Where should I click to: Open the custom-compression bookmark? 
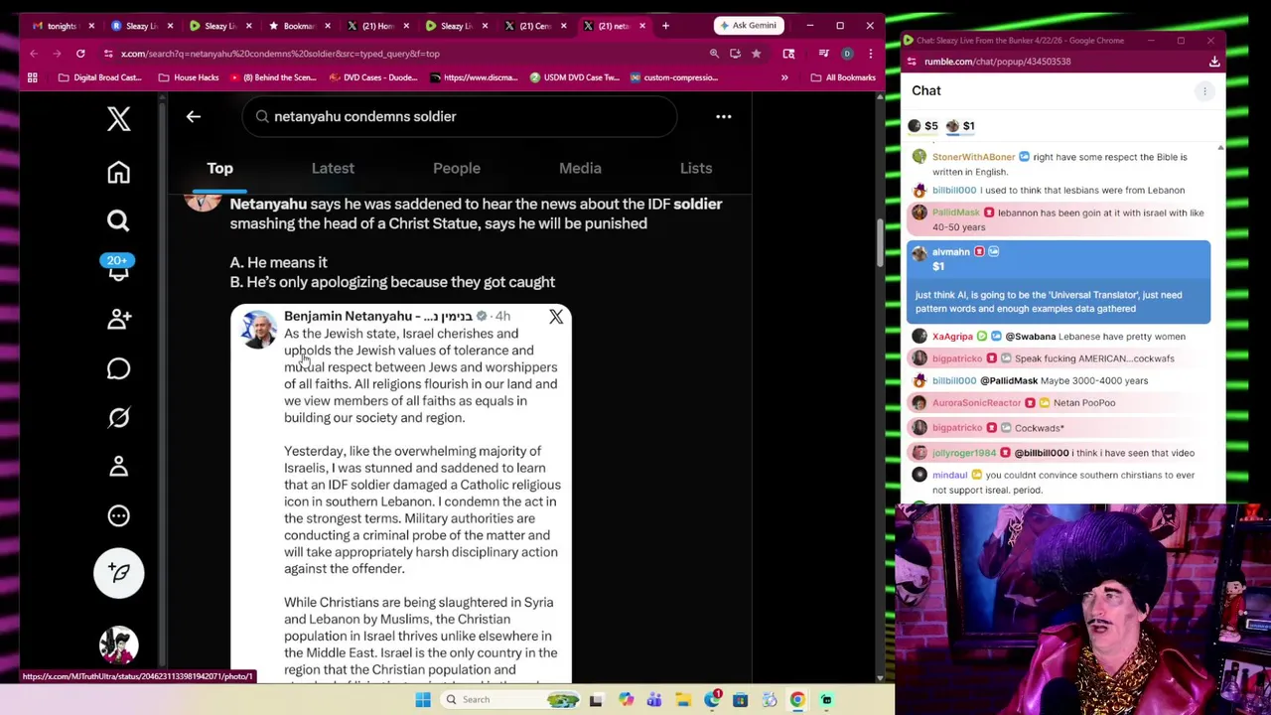click(672, 77)
